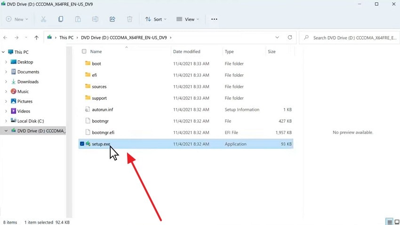Image resolution: width=400 pixels, height=225 pixels.
Task: Select the autorun.inf file name
Action: pyautogui.click(x=102, y=109)
